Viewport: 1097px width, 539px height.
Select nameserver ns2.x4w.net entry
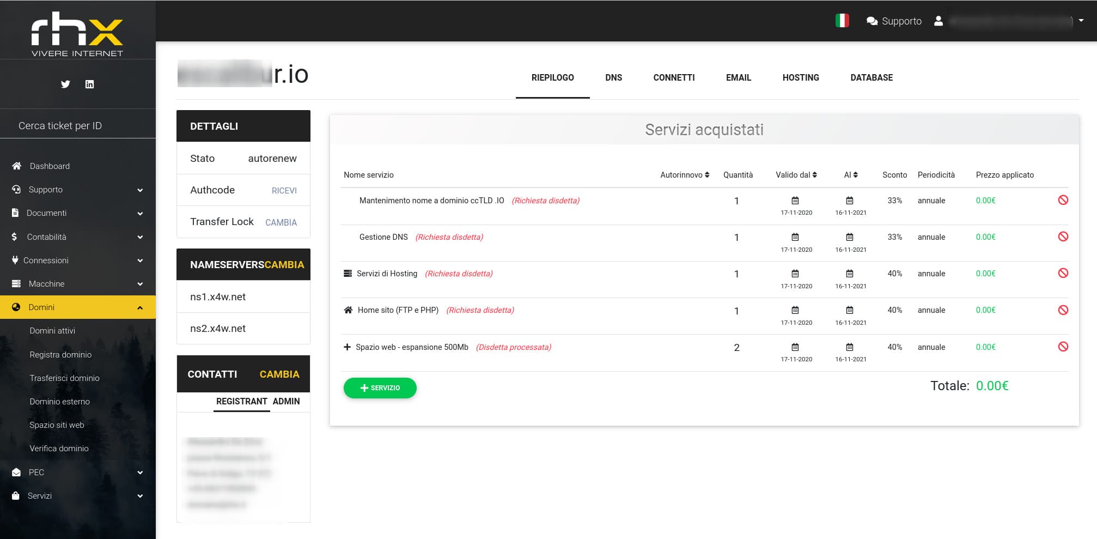pos(243,328)
